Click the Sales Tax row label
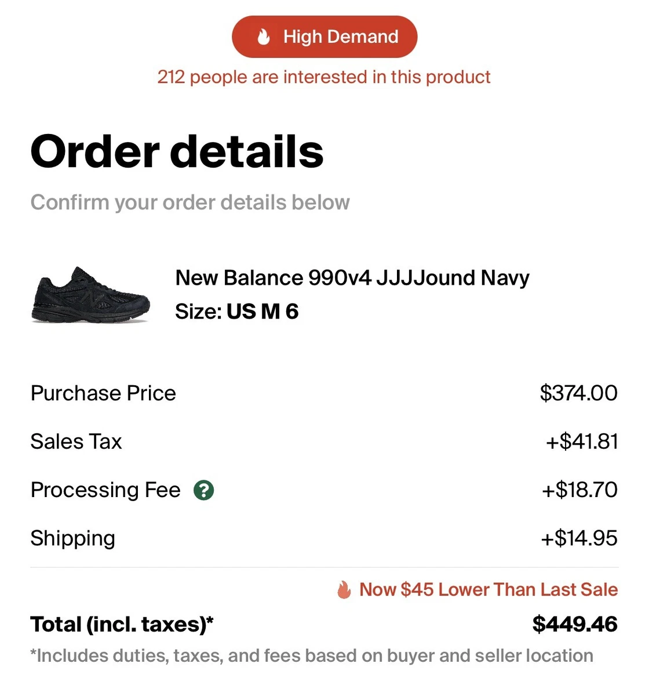This screenshot has width=649, height=696. tap(76, 442)
